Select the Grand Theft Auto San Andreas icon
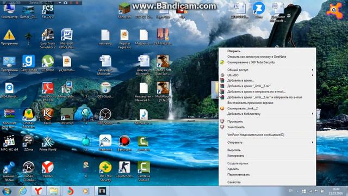 point(163,65)
